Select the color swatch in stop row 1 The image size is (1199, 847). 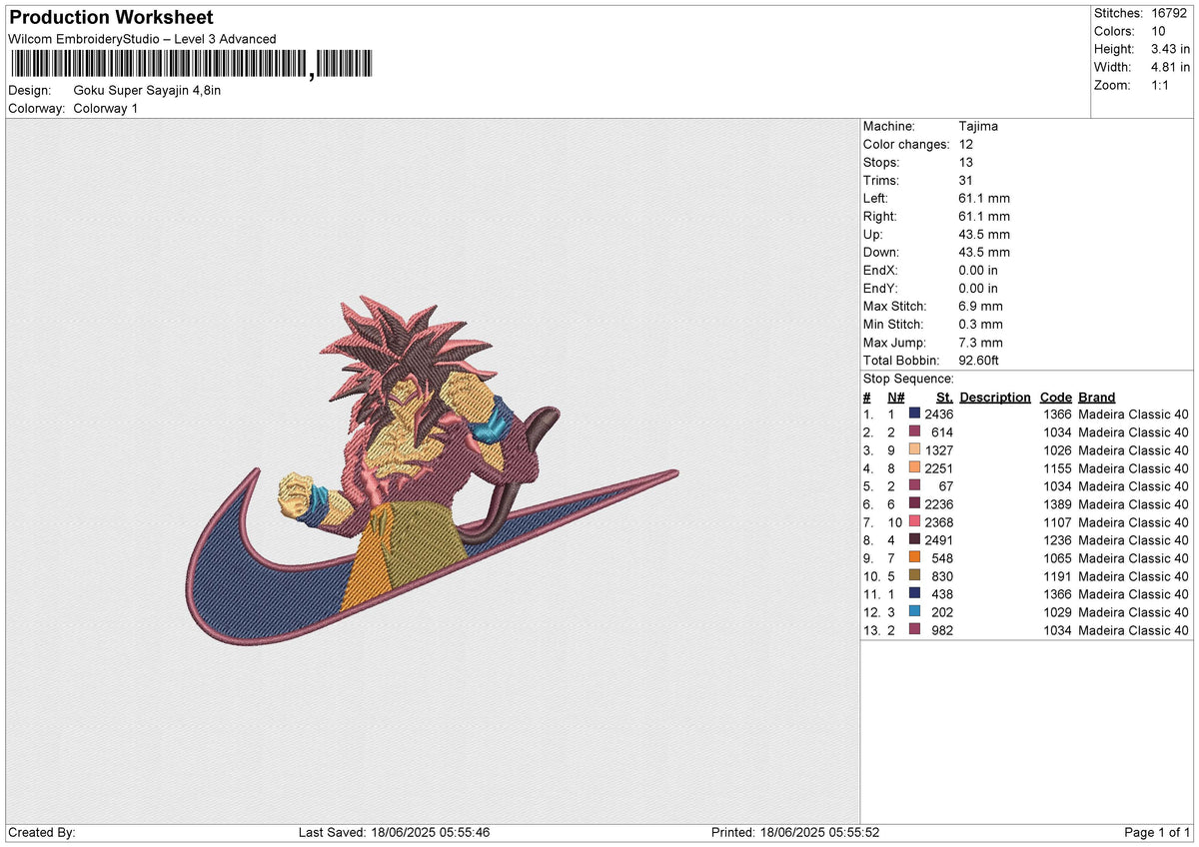click(x=914, y=413)
